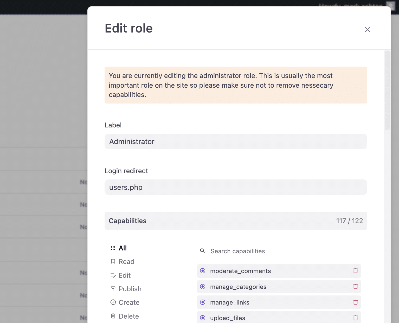Click the 117 / 122 capabilities count
The image size is (399, 323).
[349, 221]
